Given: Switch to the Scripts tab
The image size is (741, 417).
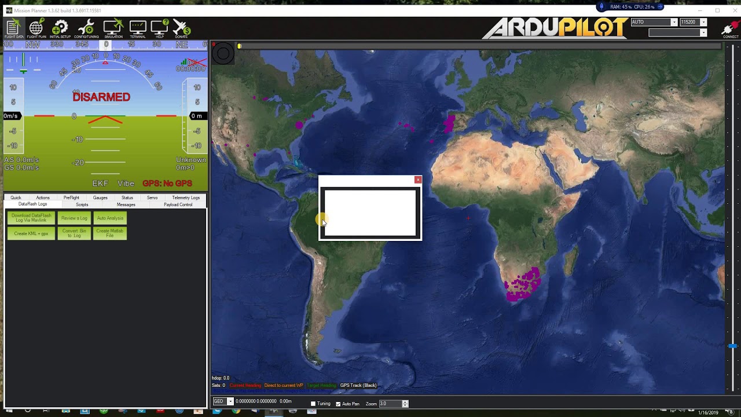Looking at the screenshot, I should point(82,204).
